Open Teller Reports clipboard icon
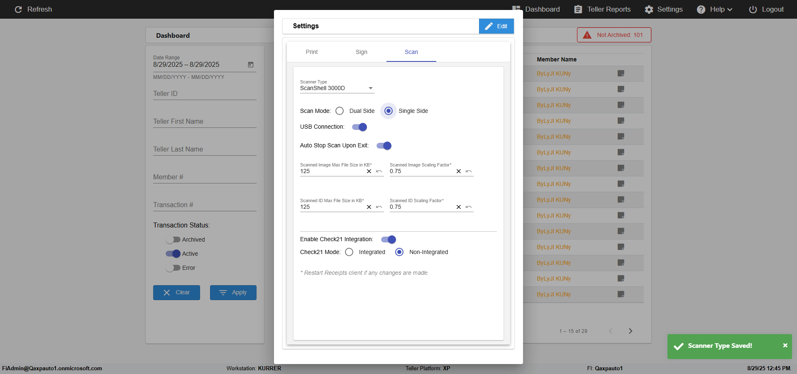 (578, 9)
